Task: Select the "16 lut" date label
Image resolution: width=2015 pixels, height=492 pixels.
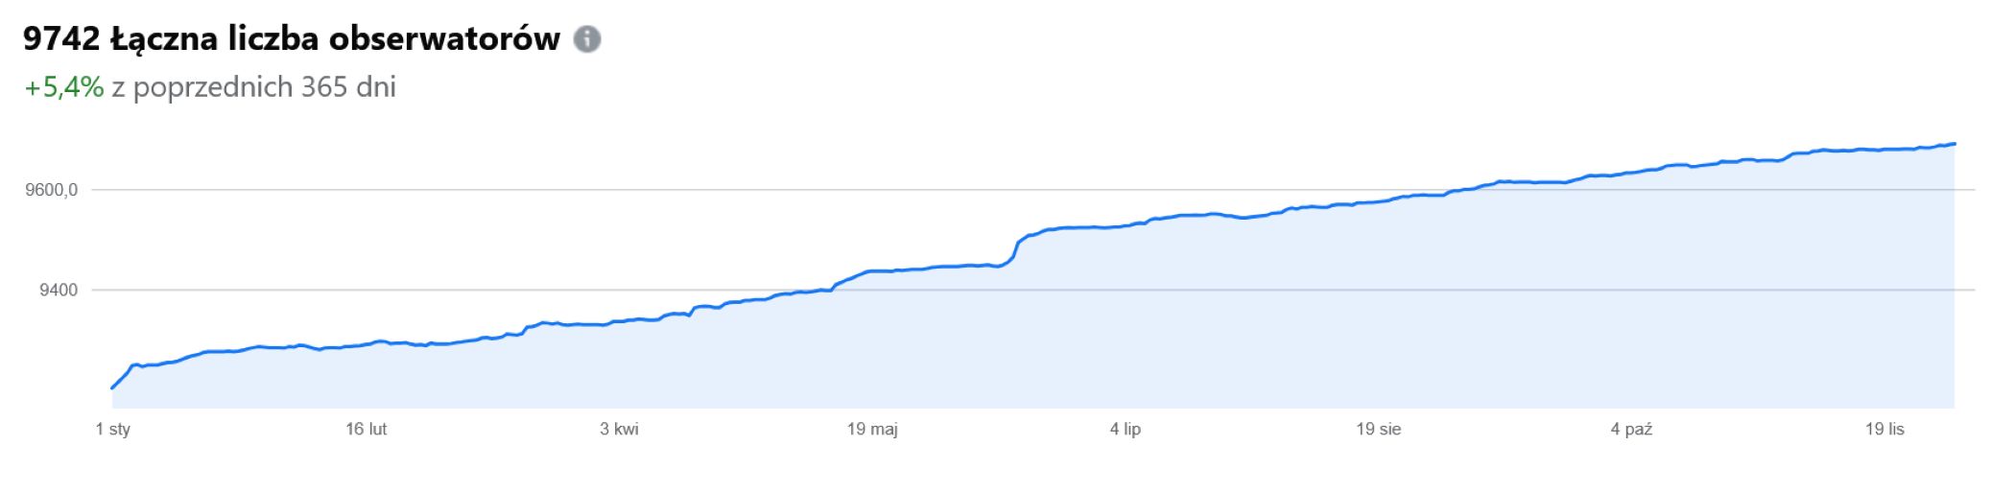Action: tap(367, 429)
